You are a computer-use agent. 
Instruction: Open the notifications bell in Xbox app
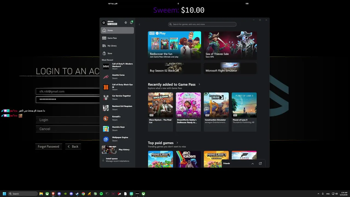click(131, 22)
